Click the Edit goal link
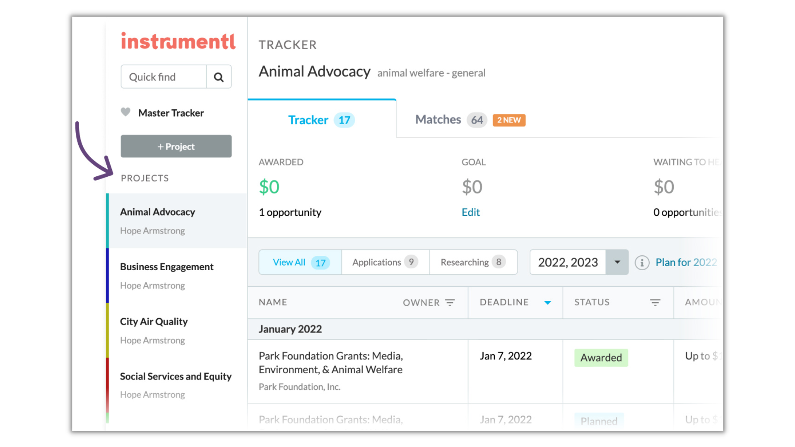 pyautogui.click(x=471, y=212)
